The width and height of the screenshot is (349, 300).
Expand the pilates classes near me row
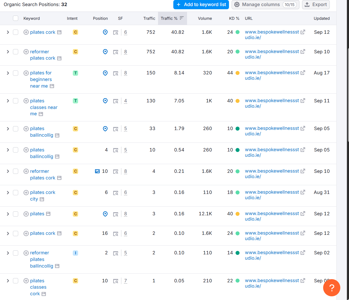pos(8,101)
